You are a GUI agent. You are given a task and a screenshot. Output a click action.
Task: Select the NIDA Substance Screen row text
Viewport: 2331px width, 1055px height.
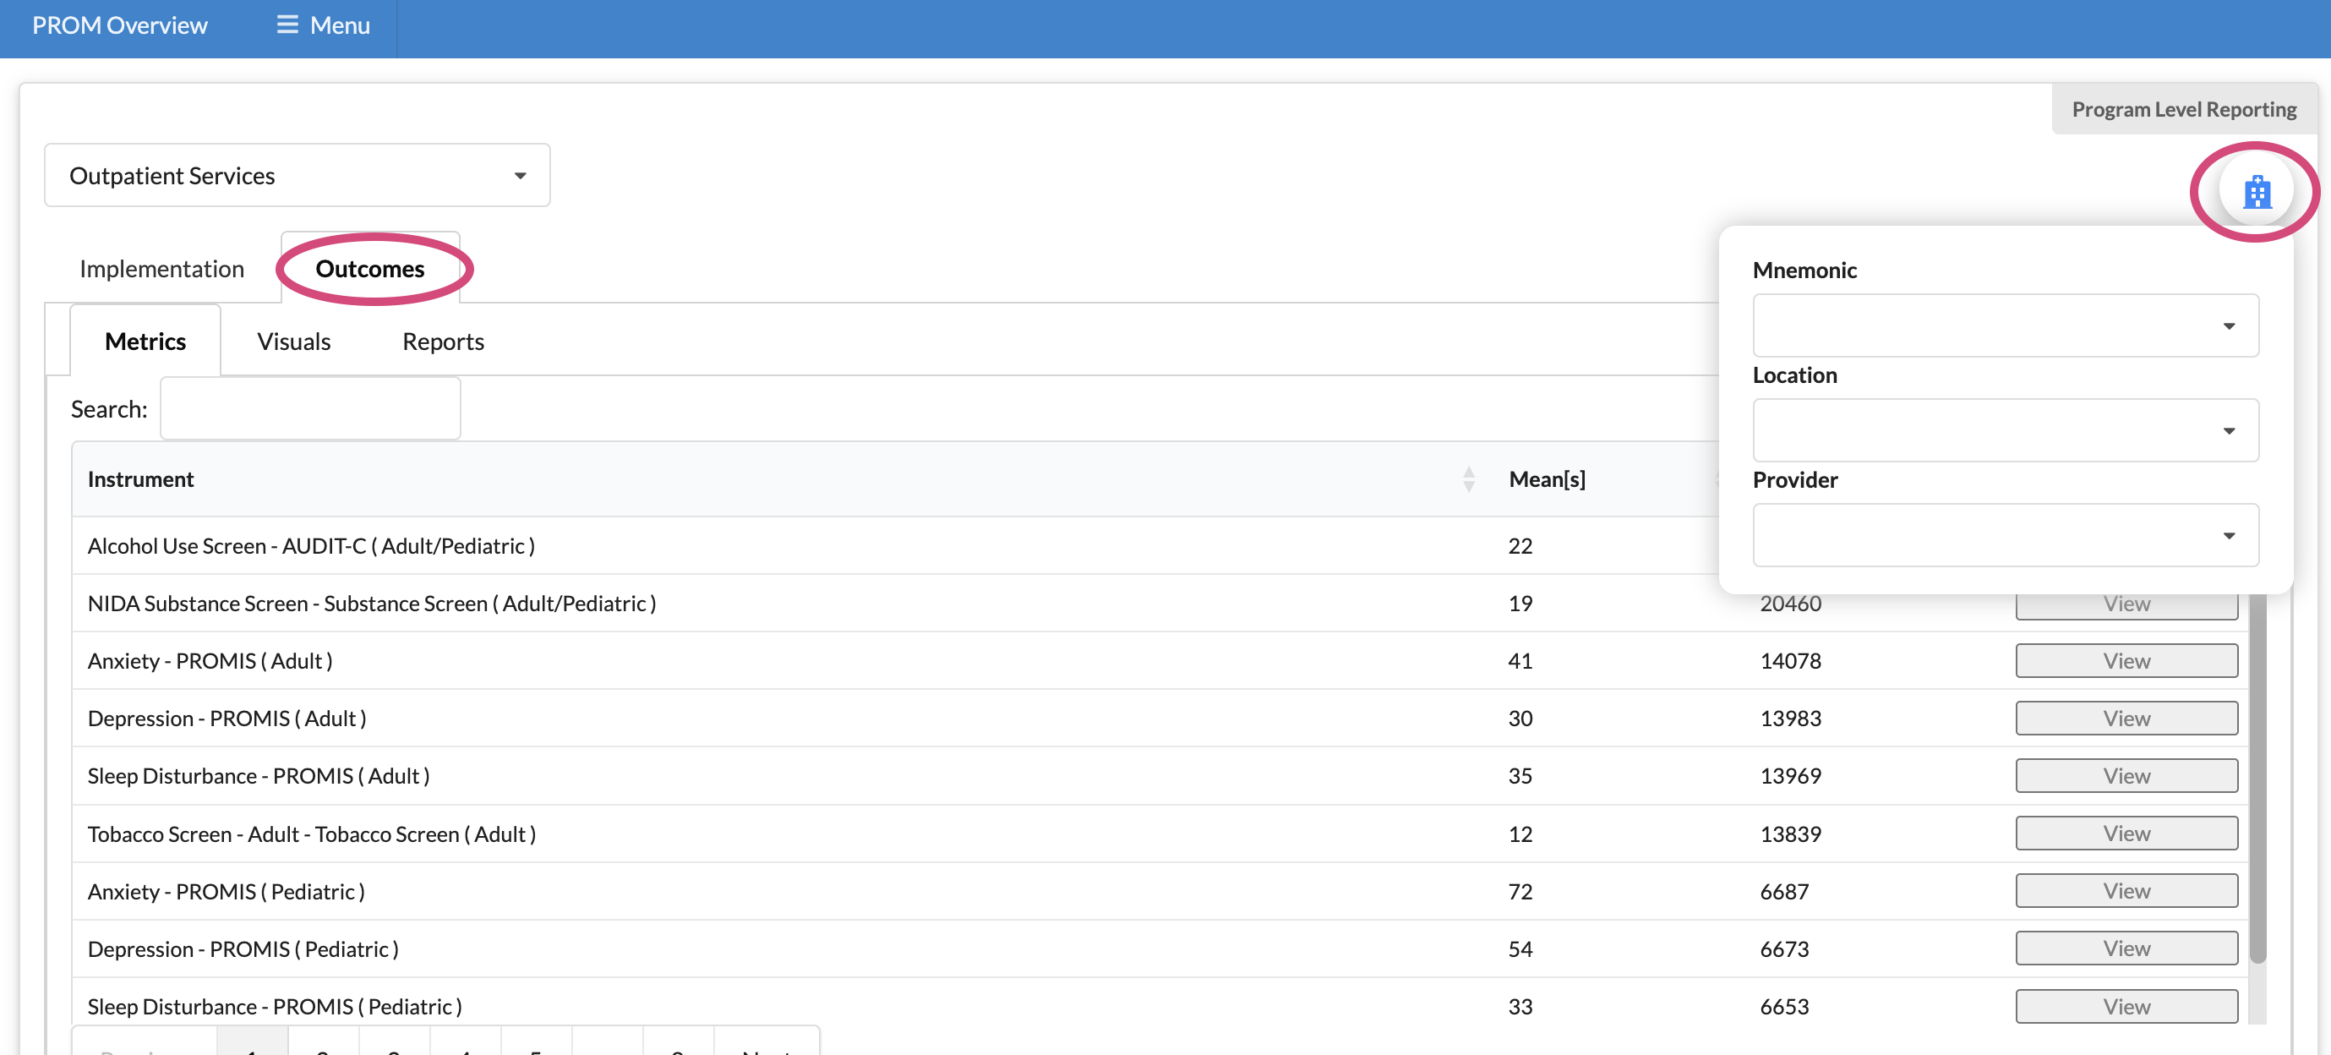tap(372, 604)
